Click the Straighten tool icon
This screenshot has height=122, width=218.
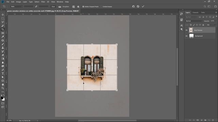[x=60, y=7]
